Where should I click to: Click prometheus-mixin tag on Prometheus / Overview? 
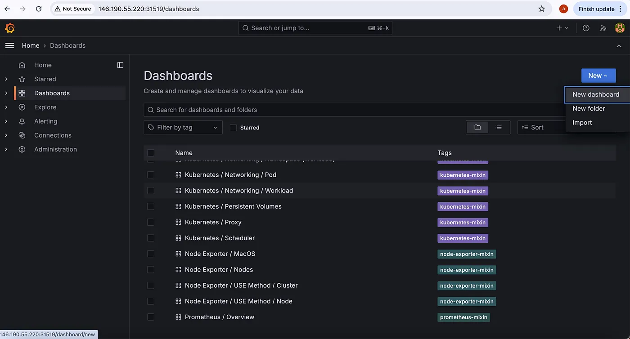tap(463, 317)
